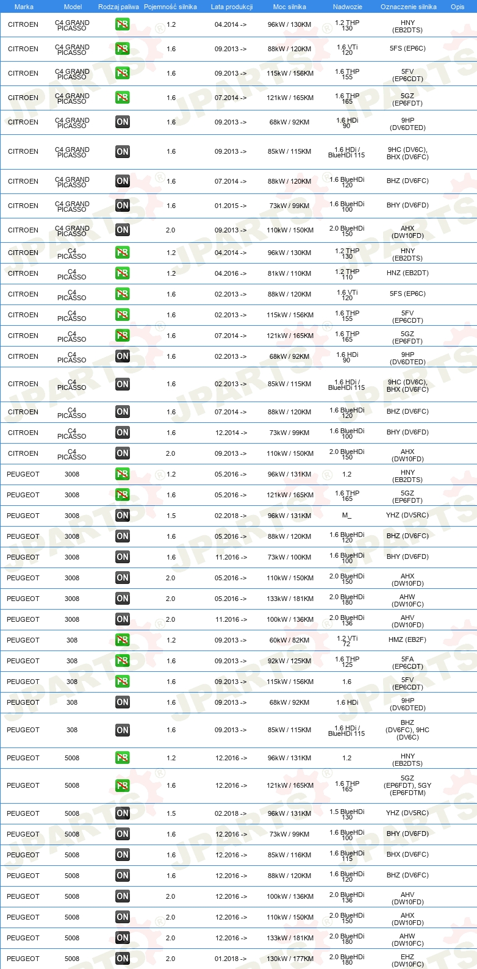This screenshot has height=969, width=477.
Task: Select the ON icon in the C4 Grand Picasso 85kW/115KM row
Action: 123,151
